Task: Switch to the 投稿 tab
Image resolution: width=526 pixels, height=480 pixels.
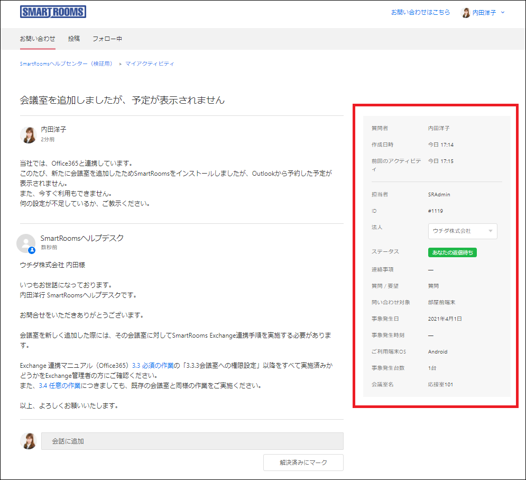Action: [74, 39]
